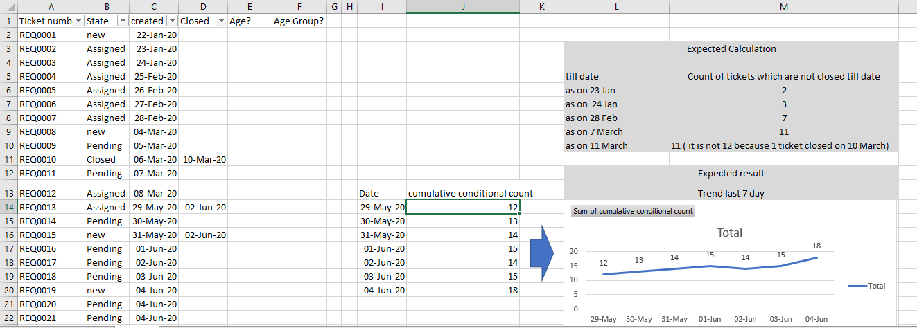Click the 'as on 11 March' cell
The image size is (917, 328).
point(616,145)
